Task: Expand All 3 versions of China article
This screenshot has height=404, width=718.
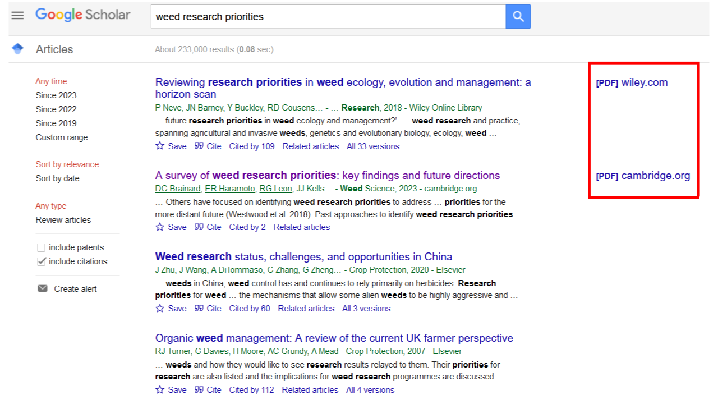Action: [366, 308]
